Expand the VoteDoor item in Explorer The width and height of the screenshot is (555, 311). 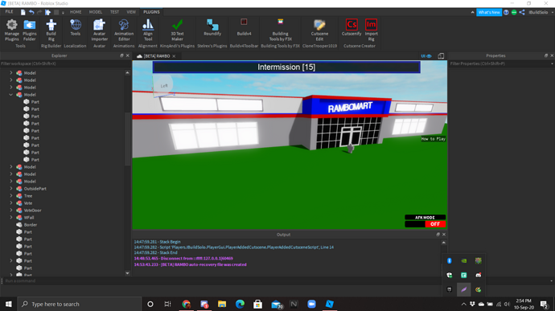pos(11,211)
